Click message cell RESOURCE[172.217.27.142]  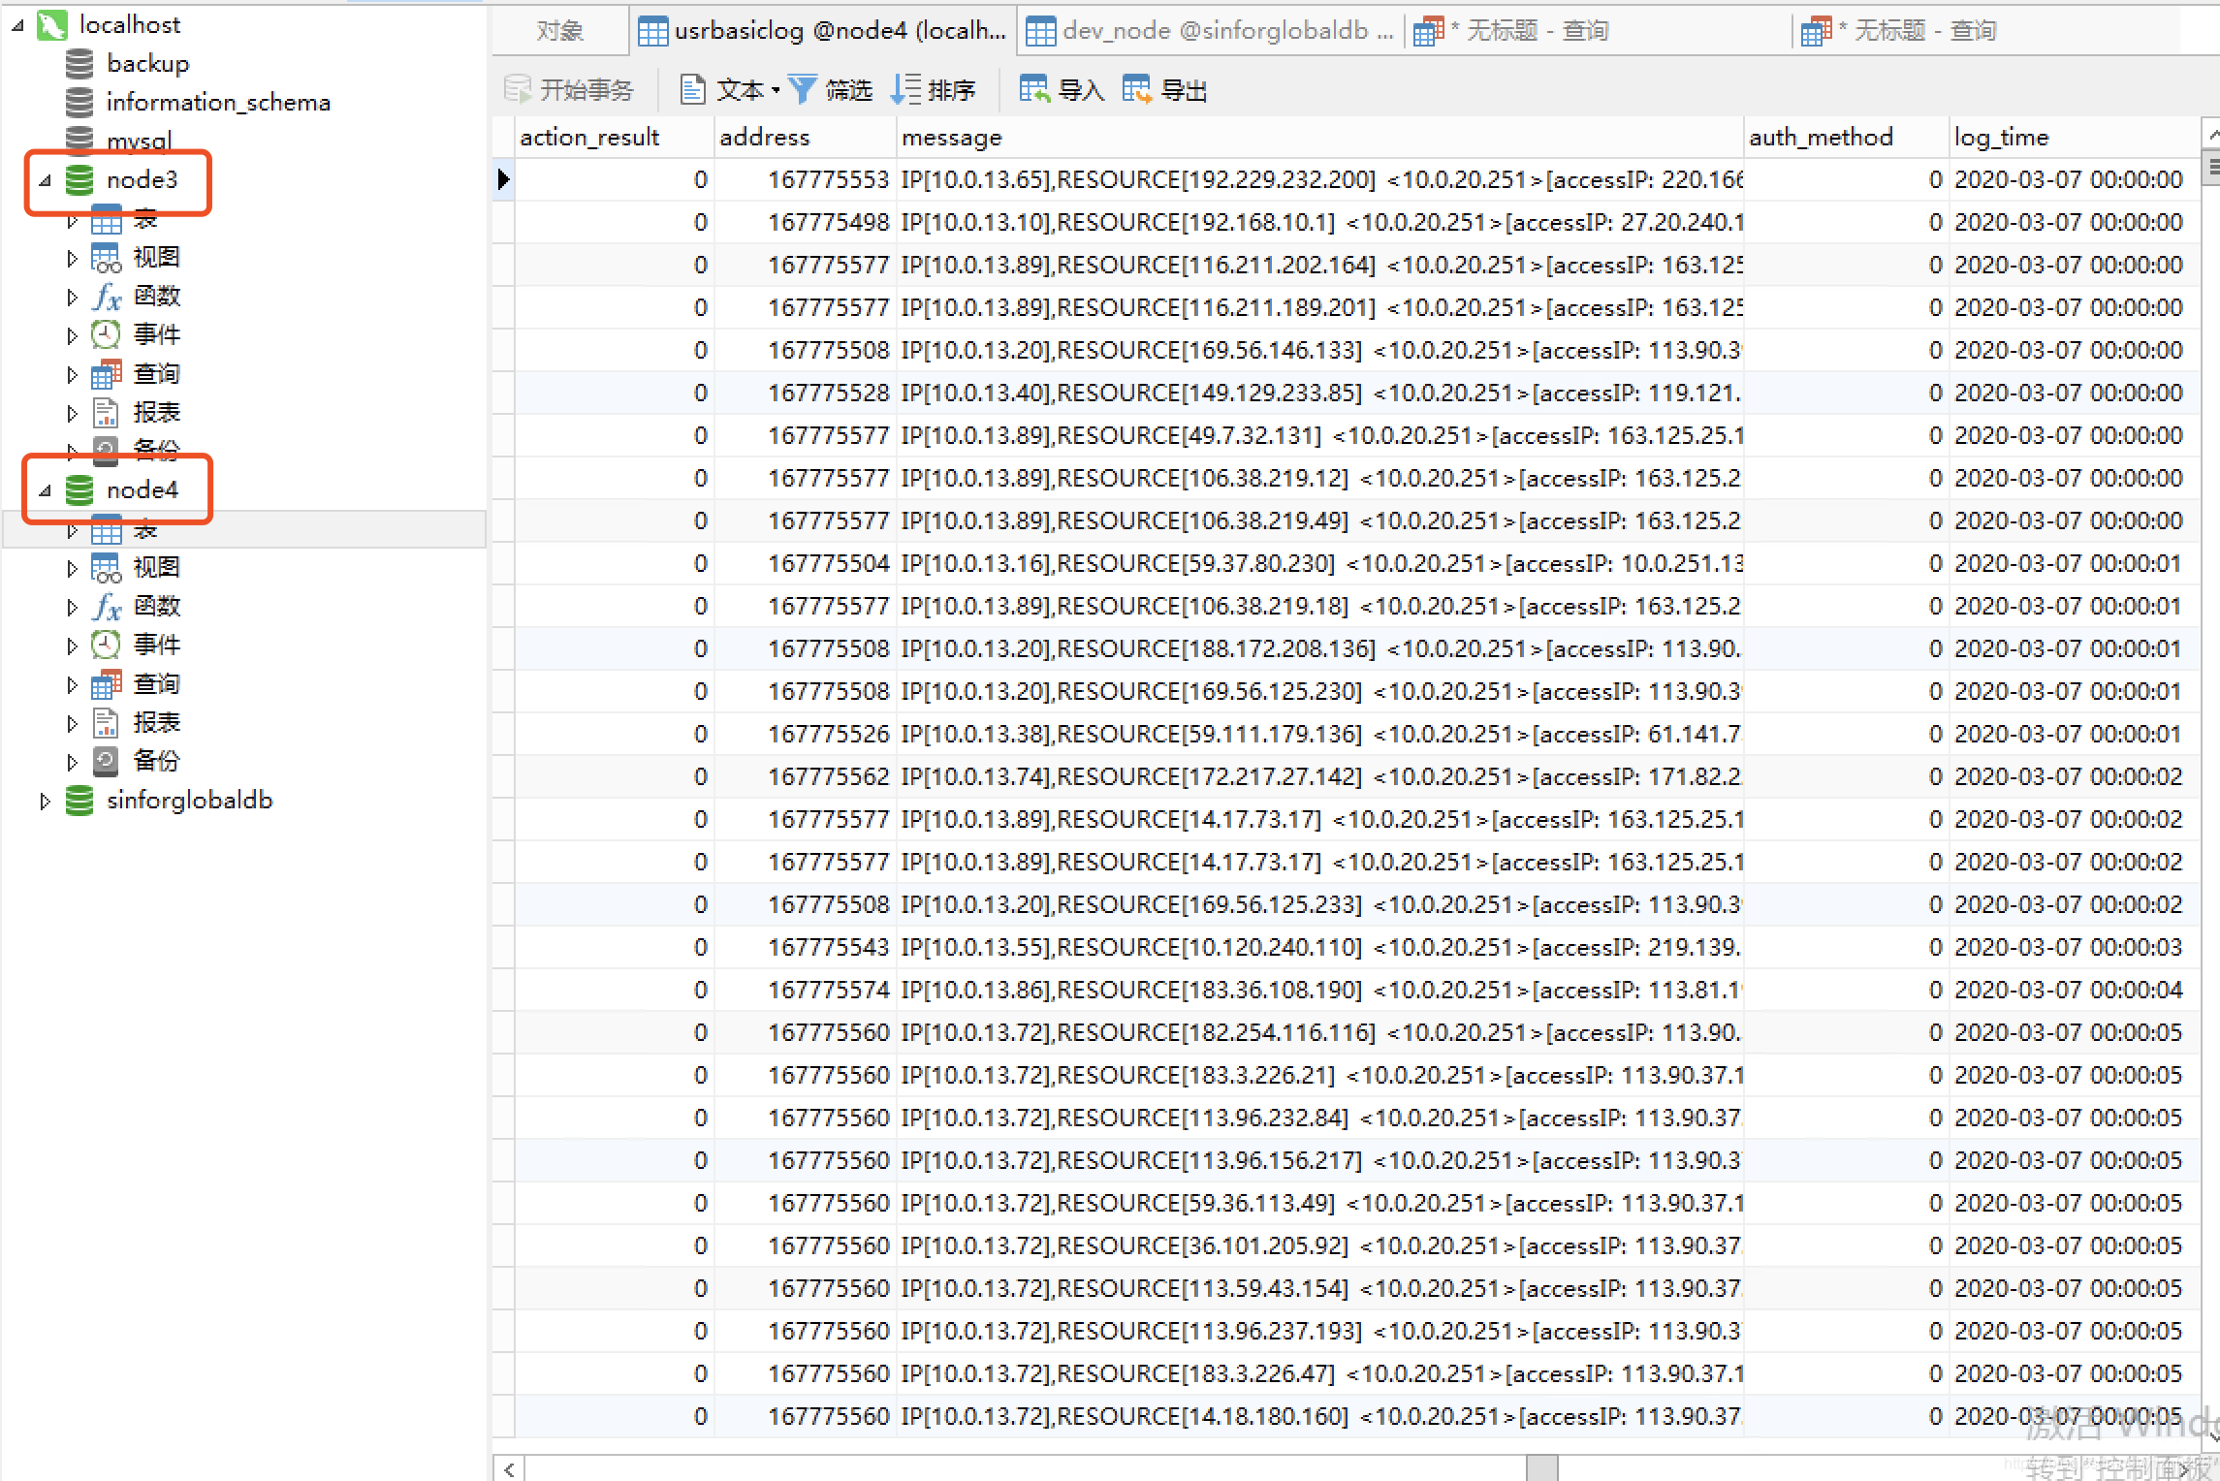(x=1319, y=776)
